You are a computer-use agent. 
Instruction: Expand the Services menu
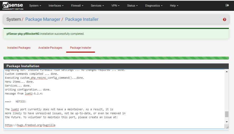tap(97, 6)
